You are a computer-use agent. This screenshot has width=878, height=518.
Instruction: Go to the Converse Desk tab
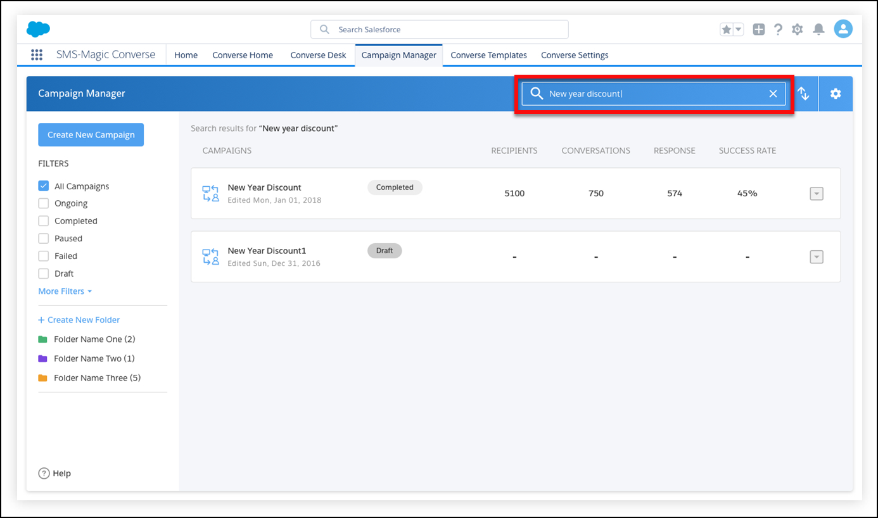(318, 55)
